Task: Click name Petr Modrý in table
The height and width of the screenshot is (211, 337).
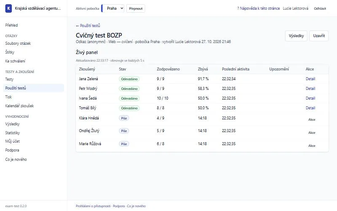Action: tap(88, 89)
